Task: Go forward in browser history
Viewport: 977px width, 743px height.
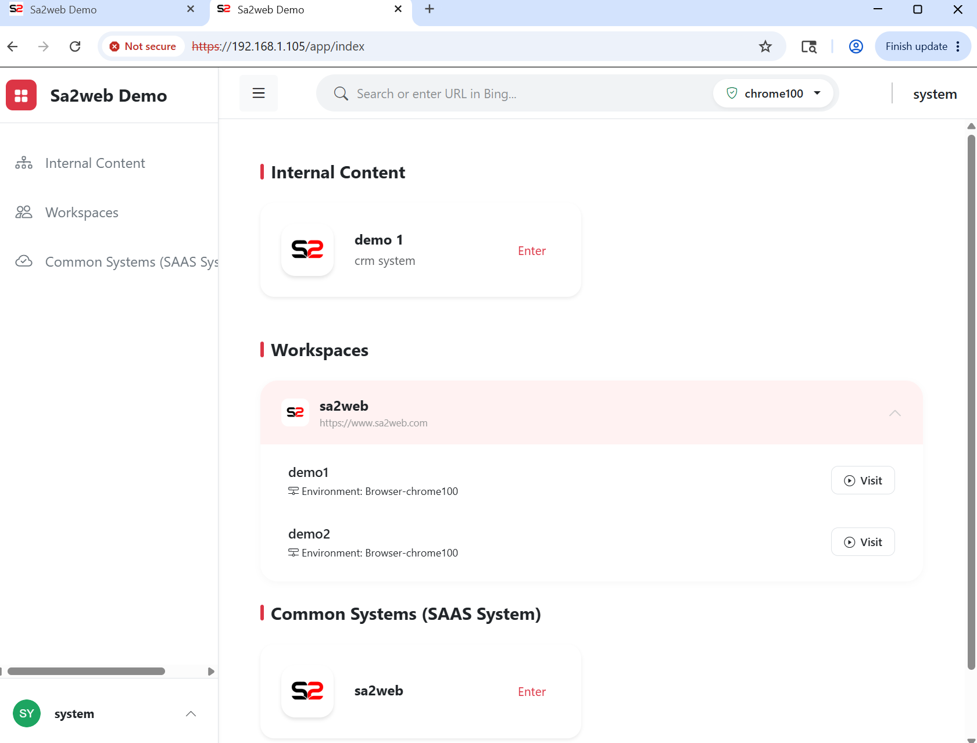Action: (44, 46)
